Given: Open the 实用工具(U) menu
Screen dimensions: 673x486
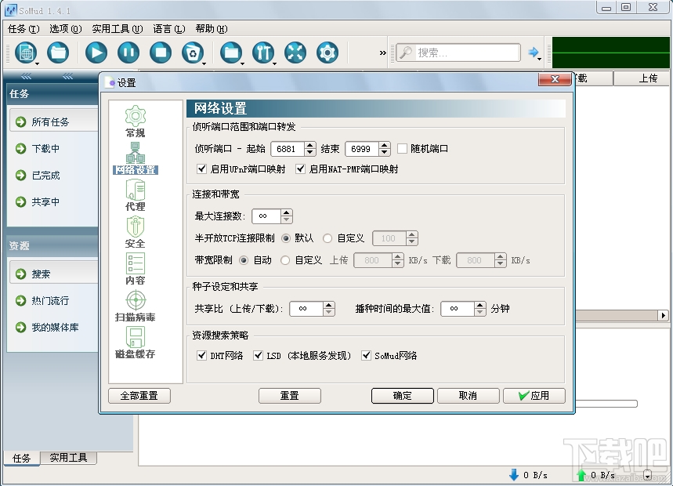Looking at the screenshot, I should [118, 29].
